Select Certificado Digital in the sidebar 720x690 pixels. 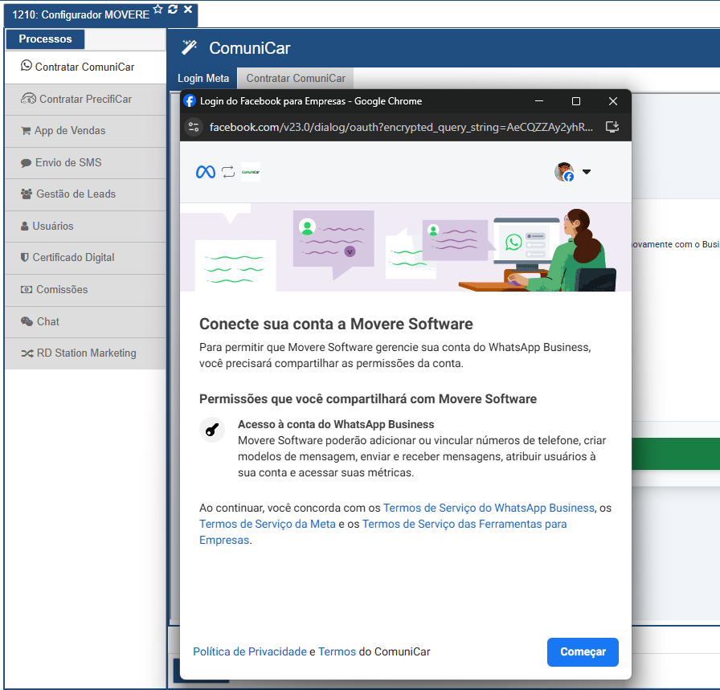85,258
